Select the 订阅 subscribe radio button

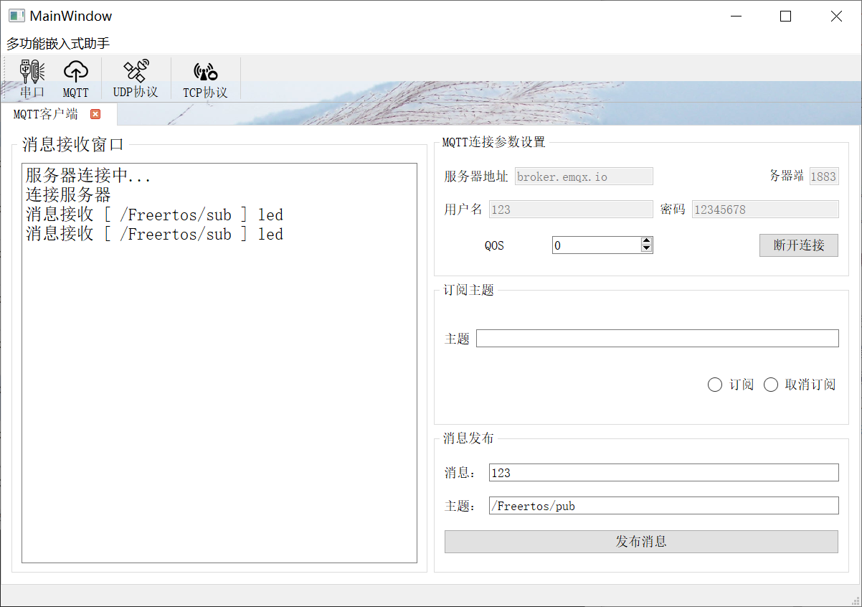point(714,385)
